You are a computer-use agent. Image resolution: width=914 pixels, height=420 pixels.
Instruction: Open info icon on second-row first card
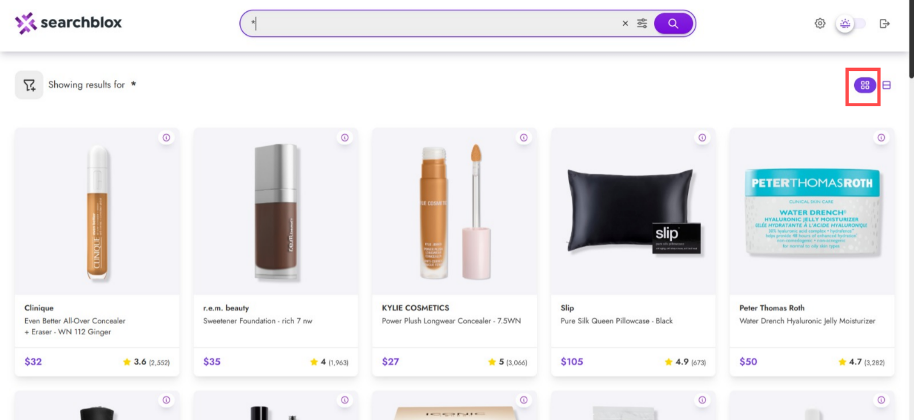point(166,400)
